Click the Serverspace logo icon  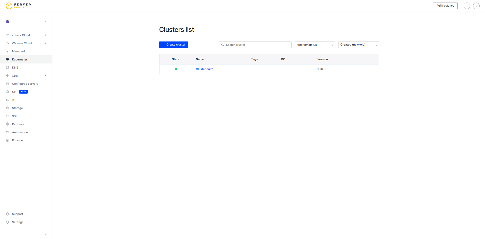(9, 6)
